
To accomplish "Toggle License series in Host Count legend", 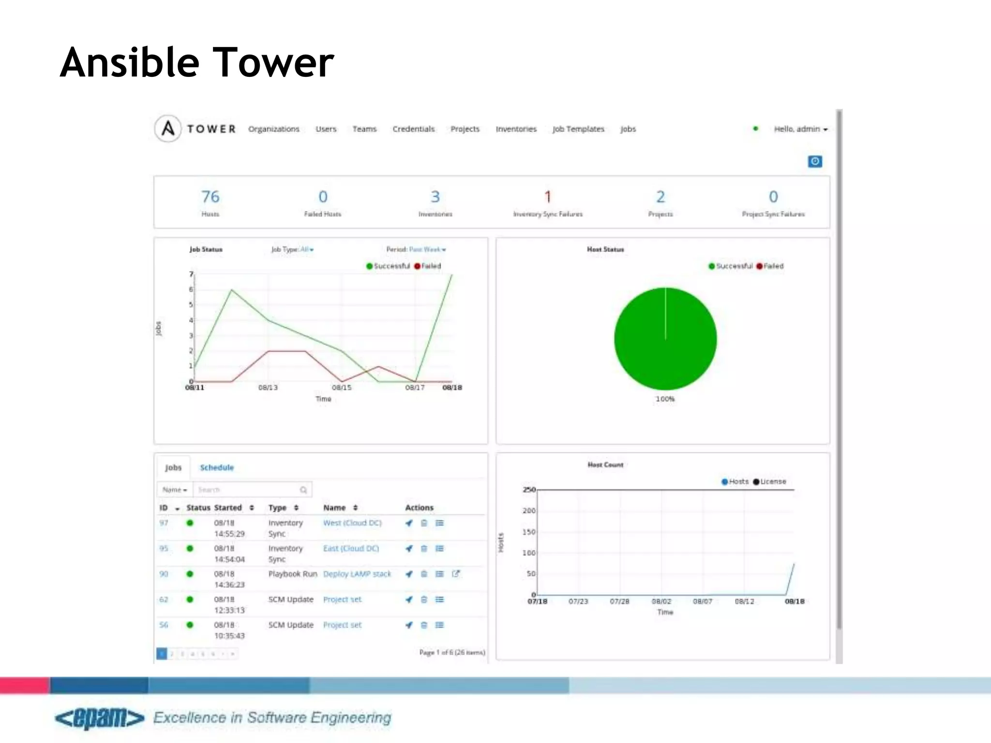I will (x=769, y=482).
